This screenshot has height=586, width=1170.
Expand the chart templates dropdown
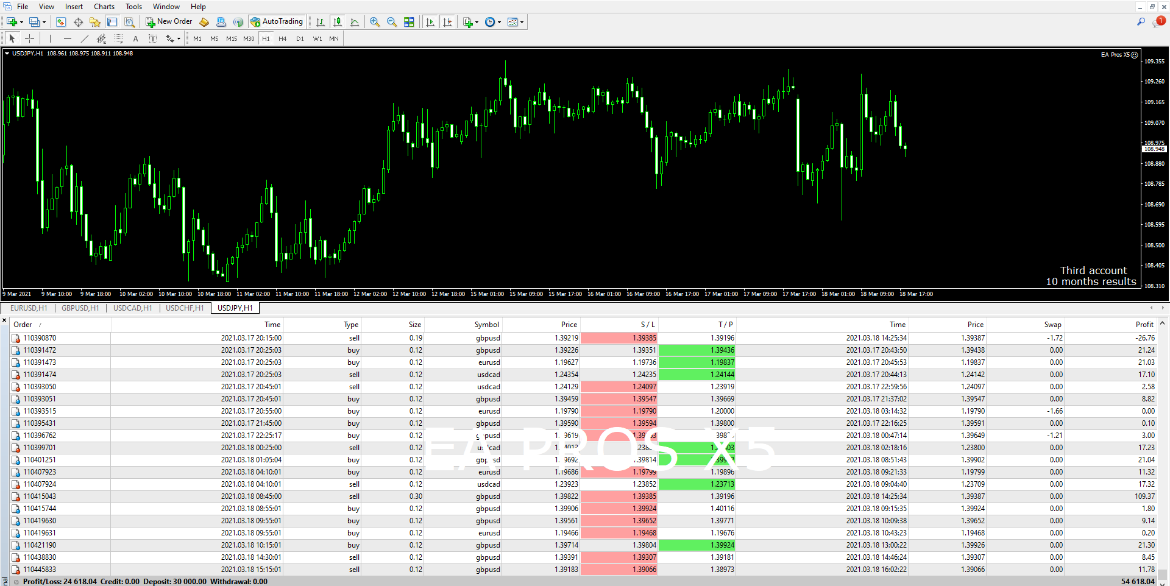tap(522, 22)
